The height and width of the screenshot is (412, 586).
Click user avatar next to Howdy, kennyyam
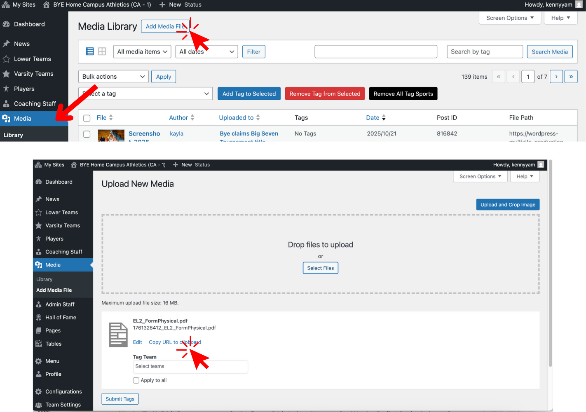[579, 5]
